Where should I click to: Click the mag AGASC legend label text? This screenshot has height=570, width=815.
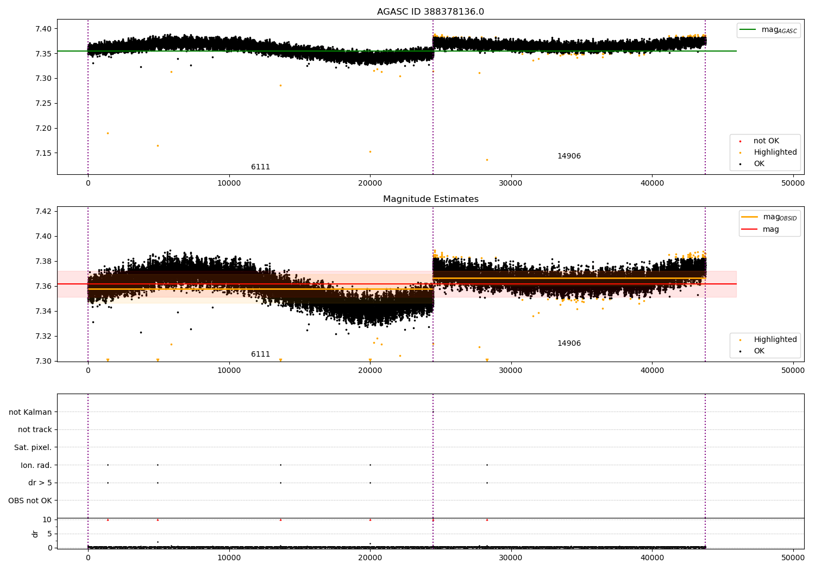point(779,30)
